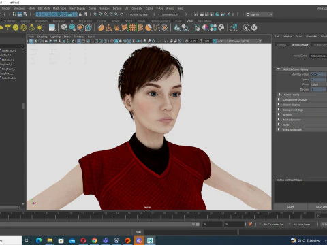This screenshot has height=245, width=327.
Task: Select the yellow V-Ray dome light shelf icon
Action: [1, 28]
